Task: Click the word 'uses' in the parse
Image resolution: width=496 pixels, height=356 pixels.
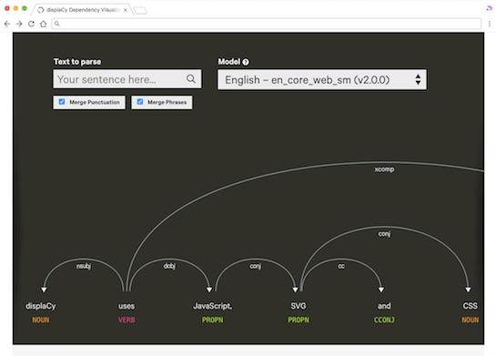Action: tap(127, 306)
